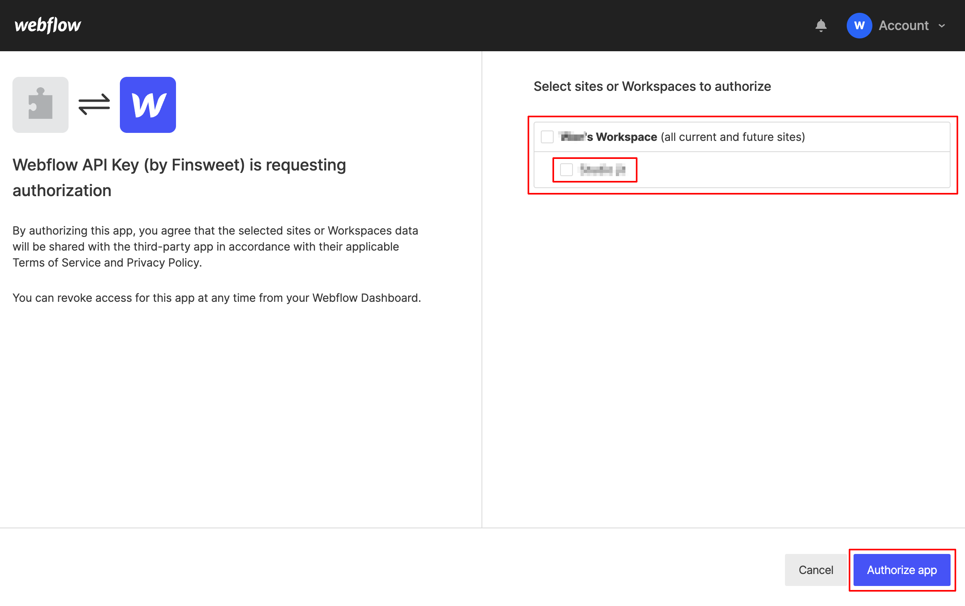This screenshot has width=965, height=606.
Task: Click the blue Webflow W app tile
Action: [148, 105]
